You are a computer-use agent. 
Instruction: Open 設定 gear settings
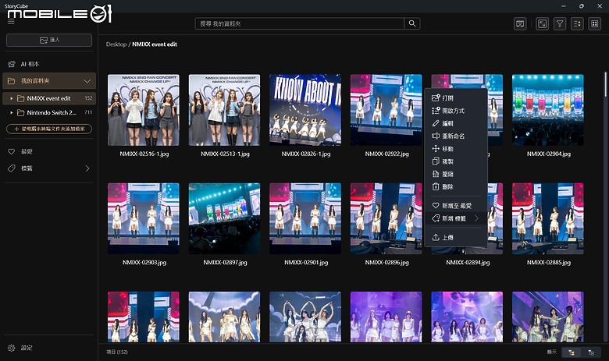click(x=12, y=348)
